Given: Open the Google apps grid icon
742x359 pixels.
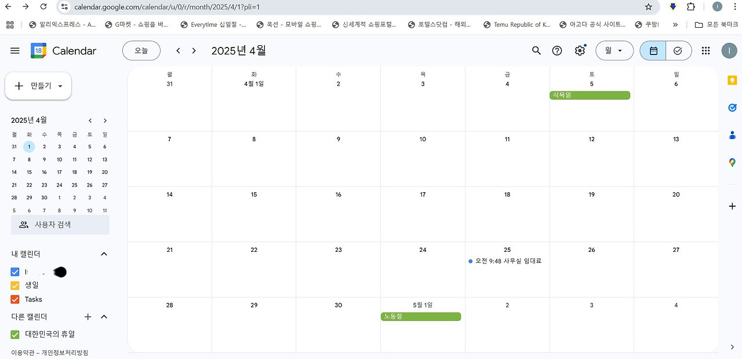Looking at the screenshot, I should [705, 51].
